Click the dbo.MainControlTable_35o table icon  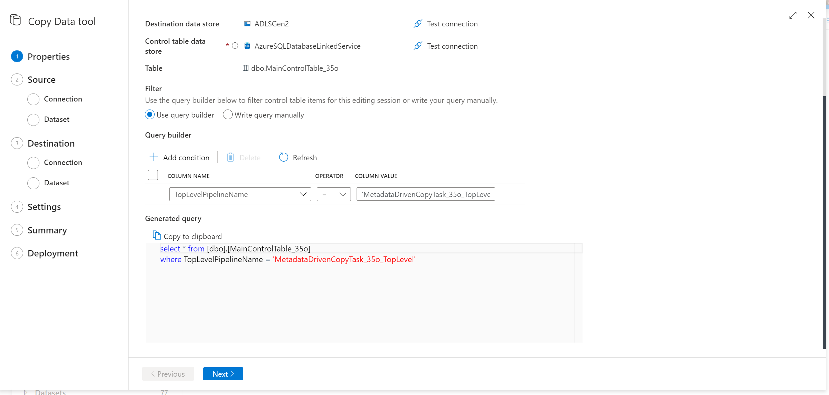[246, 68]
